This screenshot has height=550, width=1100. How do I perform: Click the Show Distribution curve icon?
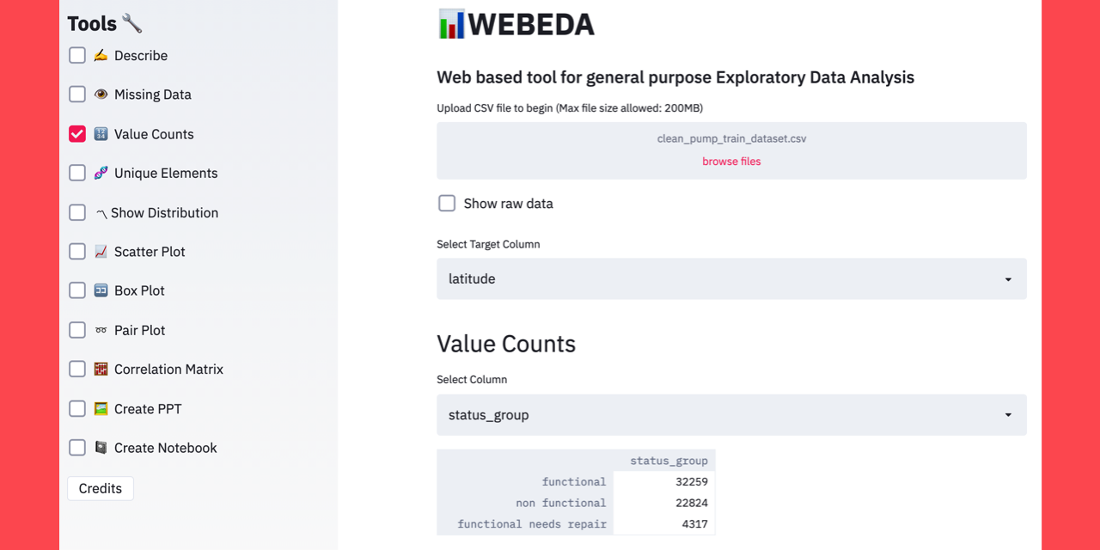click(x=101, y=212)
